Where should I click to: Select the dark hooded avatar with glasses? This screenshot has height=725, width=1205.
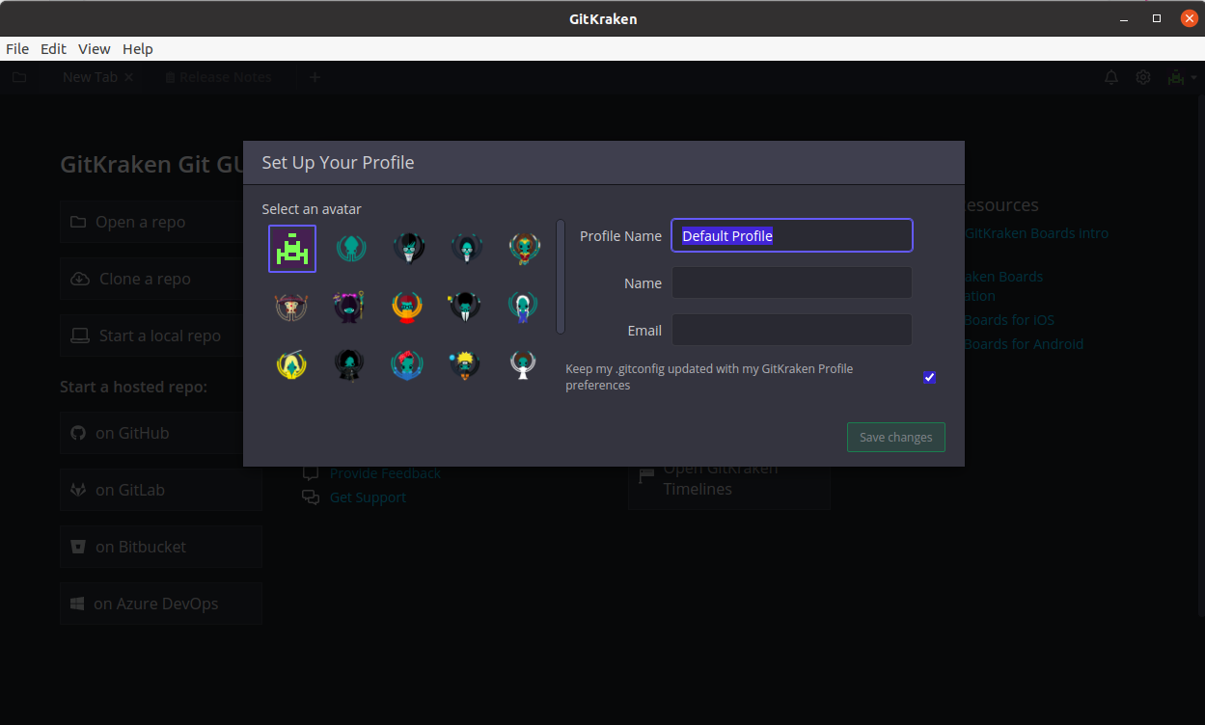(466, 249)
